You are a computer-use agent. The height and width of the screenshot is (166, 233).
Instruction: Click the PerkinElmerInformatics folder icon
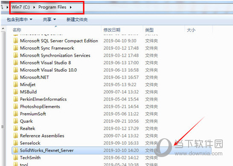coord(16,99)
